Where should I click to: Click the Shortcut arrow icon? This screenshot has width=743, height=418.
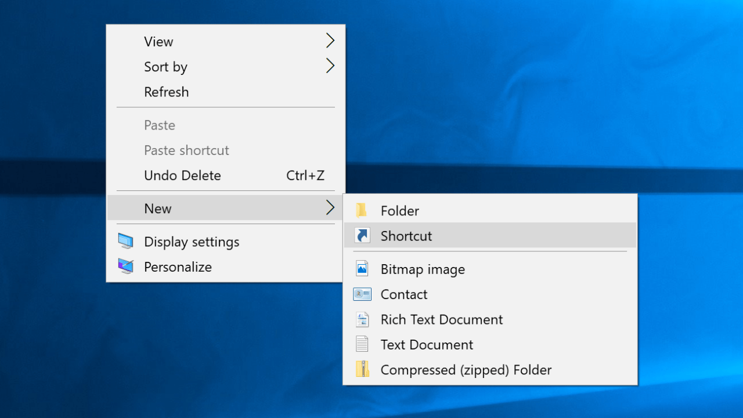pos(362,236)
